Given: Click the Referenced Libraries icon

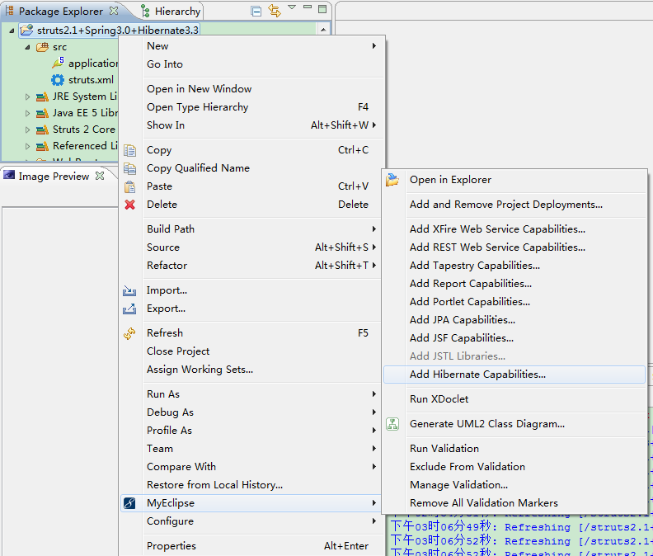Looking at the screenshot, I should click(42, 146).
